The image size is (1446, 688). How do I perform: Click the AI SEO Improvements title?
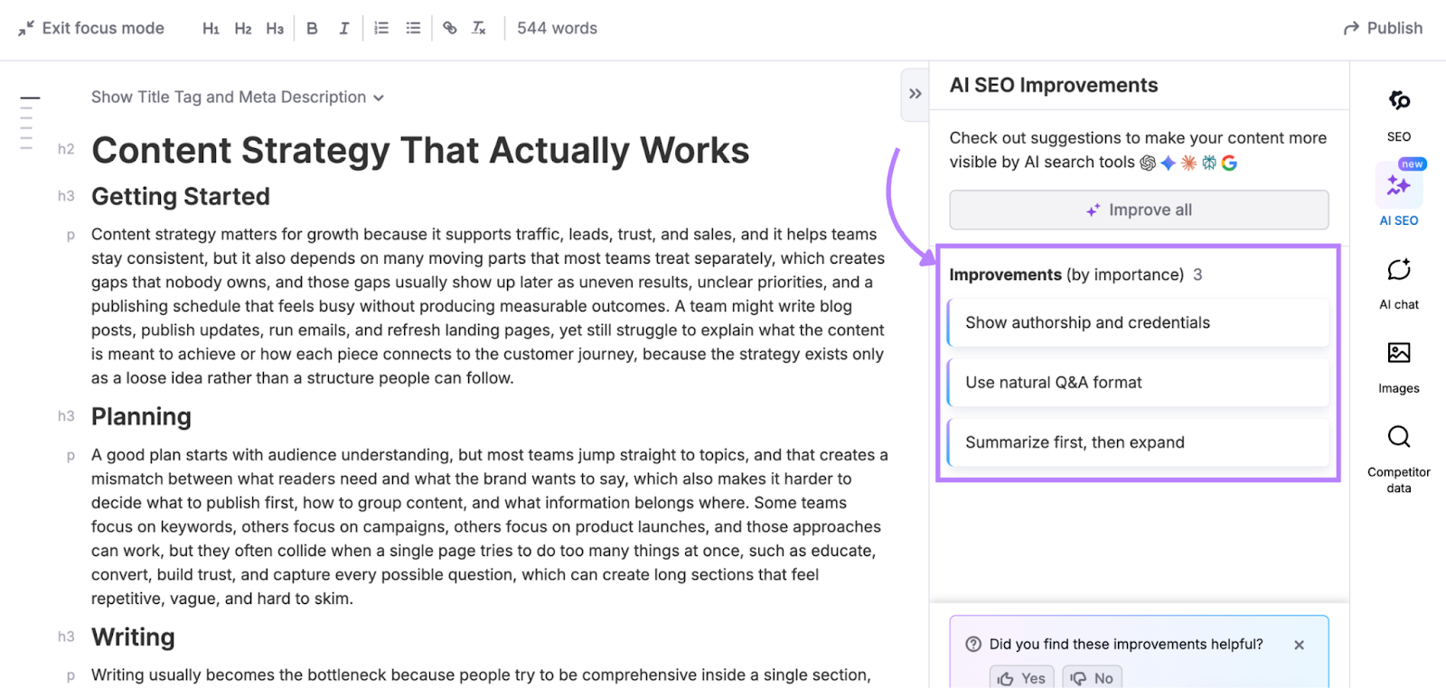(1054, 85)
